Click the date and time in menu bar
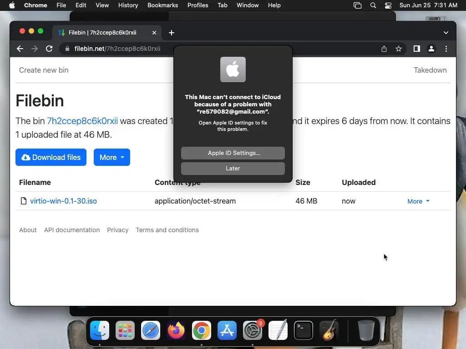Viewport: 466px width, 349px height. (428, 5)
